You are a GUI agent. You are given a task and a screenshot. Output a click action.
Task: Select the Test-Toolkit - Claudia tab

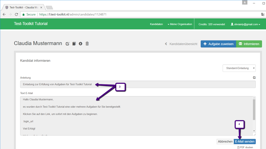(23, 7)
